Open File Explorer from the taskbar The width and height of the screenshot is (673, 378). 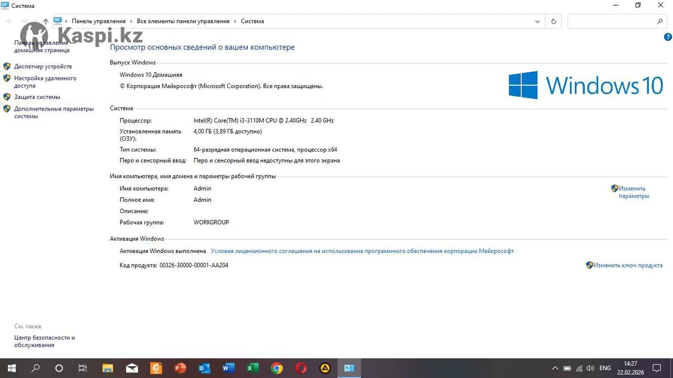coord(108,368)
